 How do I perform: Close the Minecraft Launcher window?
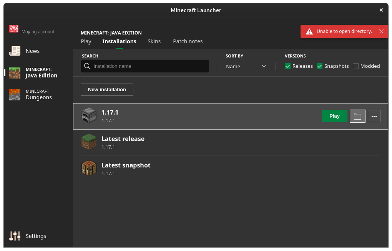tap(381, 10)
